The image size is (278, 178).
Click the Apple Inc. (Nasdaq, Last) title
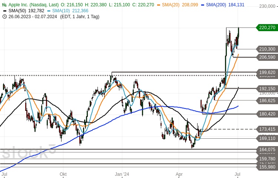click(33, 5)
